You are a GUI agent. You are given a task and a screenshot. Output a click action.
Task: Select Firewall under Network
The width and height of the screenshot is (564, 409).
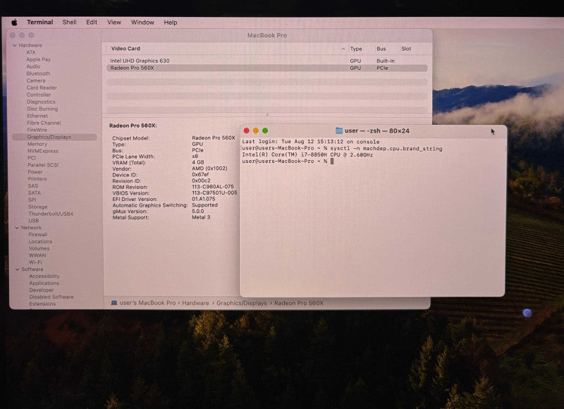coord(38,235)
